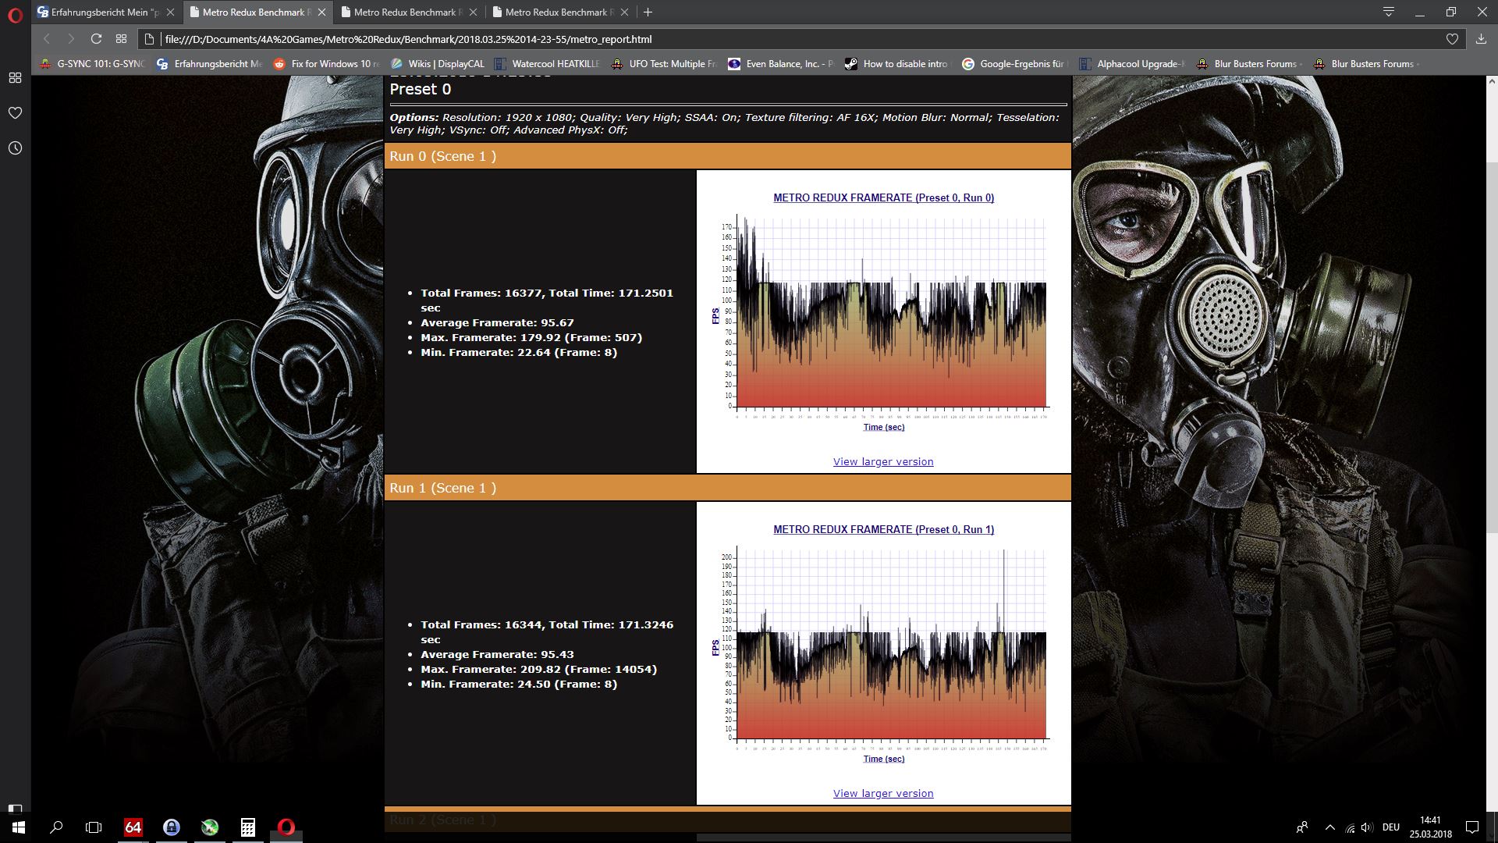
Task: Open the Opera main menu icon
Action: coord(15,15)
